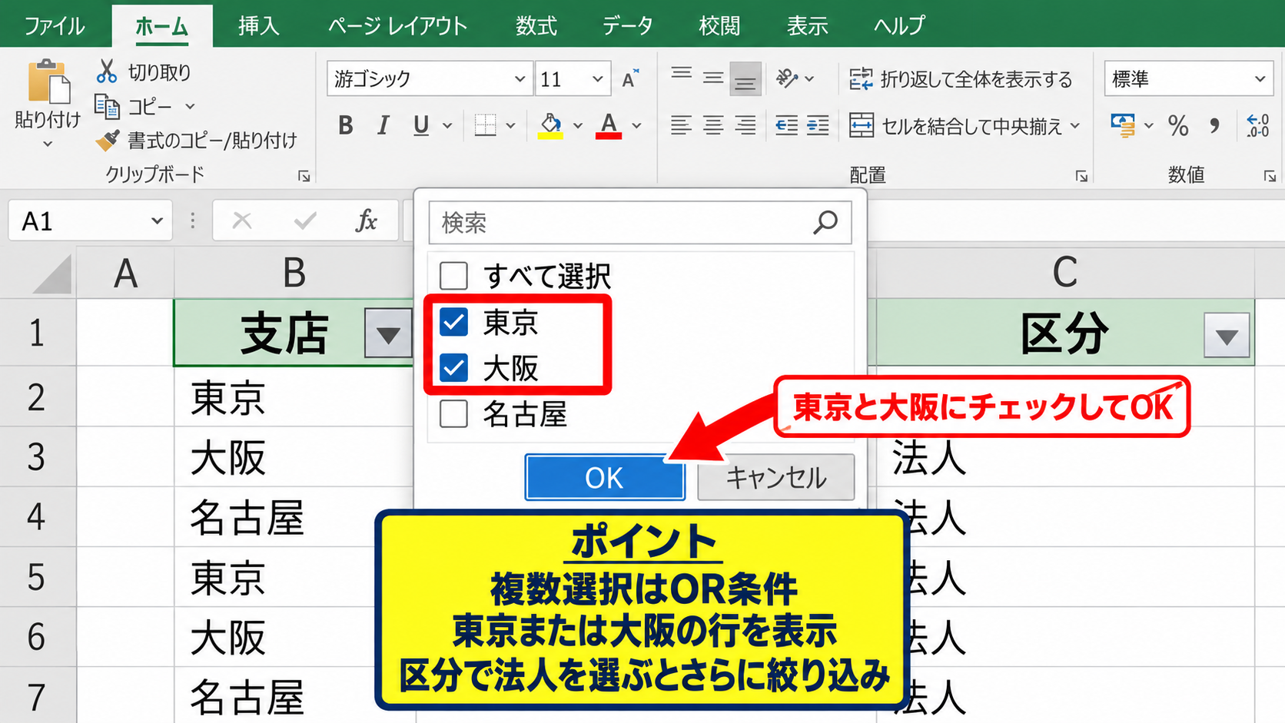
Task: Click the Align Left icon
Action: click(x=681, y=125)
